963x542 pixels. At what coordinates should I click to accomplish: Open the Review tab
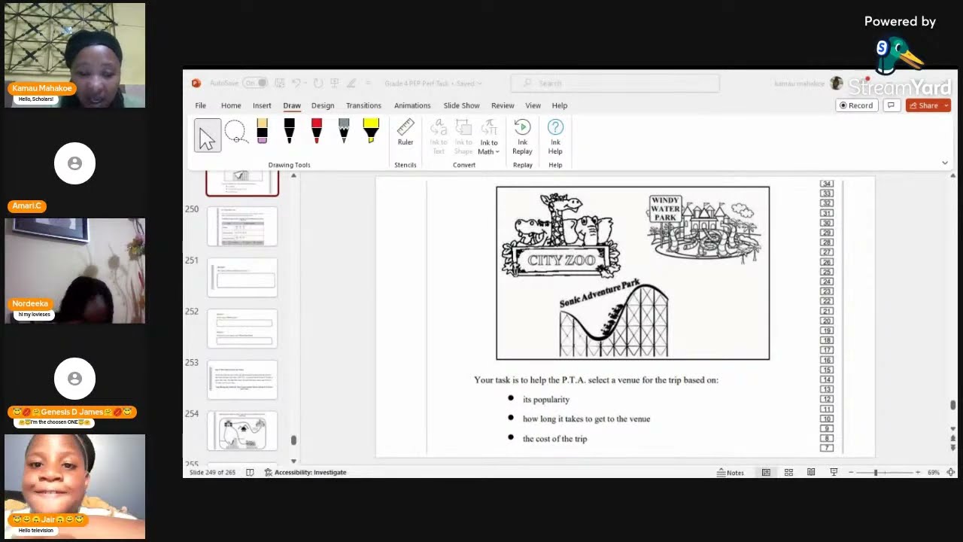pos(503,105)
